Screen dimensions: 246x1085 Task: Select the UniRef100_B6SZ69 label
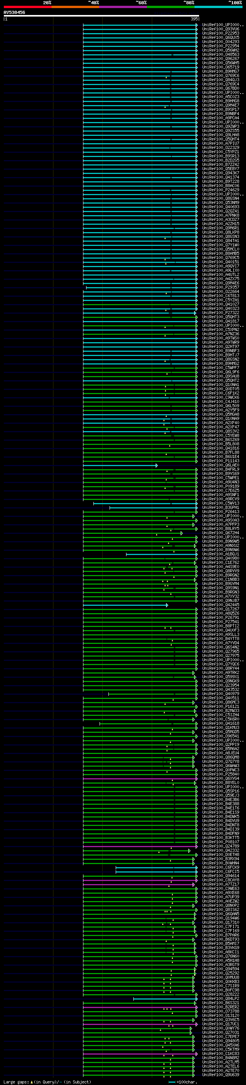tap(221, 440)
